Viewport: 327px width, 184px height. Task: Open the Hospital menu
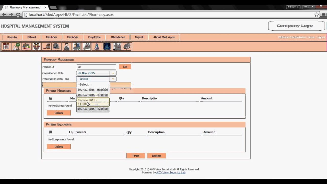tap(12, 37)
